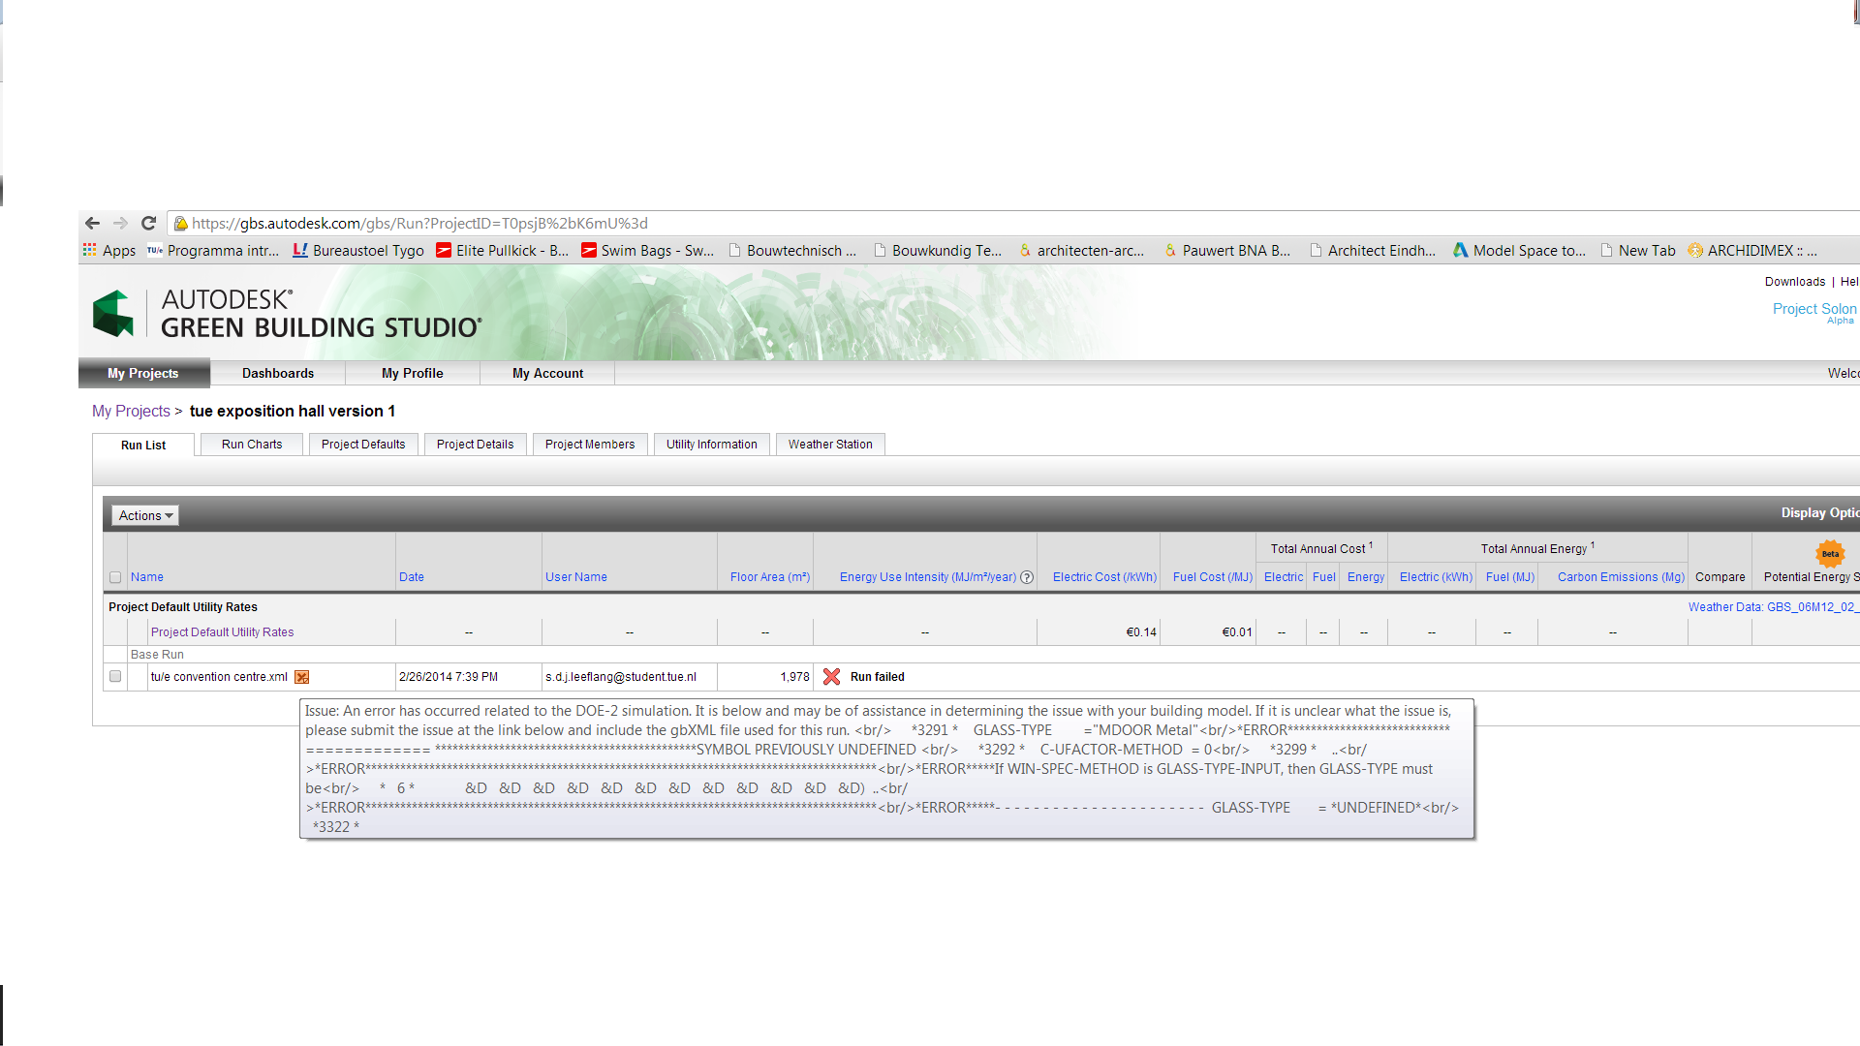The image size is (1860, 1046).
Task: Click the Energy Use Intensity help question mark
Action: point(1027,577)
